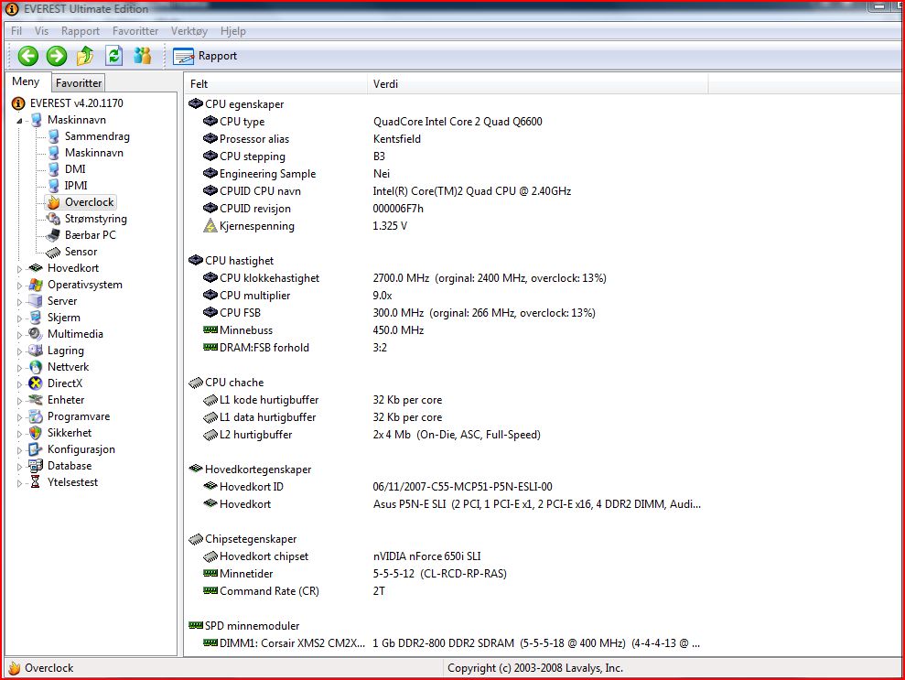Expand the Hovedkort tree node
The width and height of the screenshot is (905, 680).
(x=19, y=269)
